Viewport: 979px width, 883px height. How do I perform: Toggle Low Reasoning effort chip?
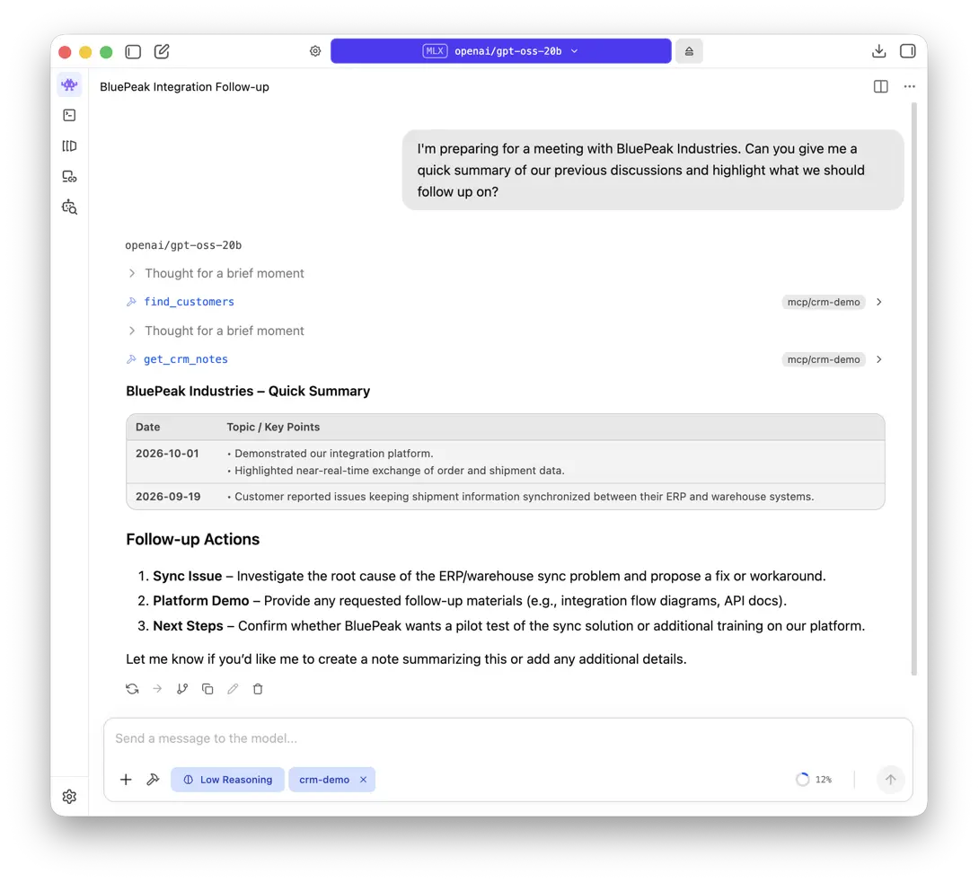(x=228, y=780)
